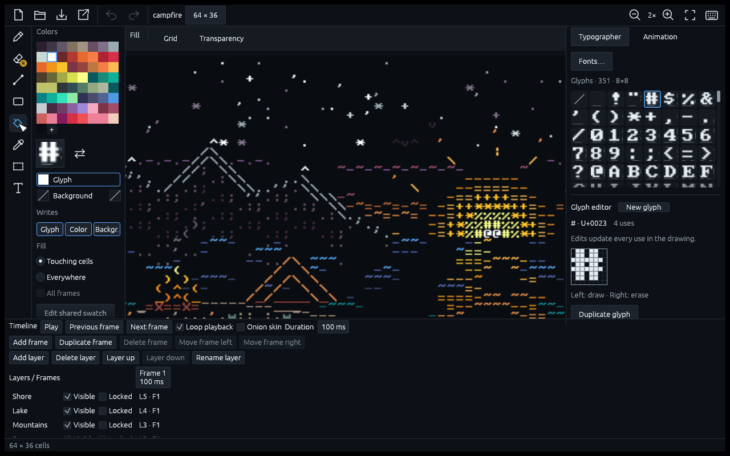Click the New glyph button
This screenshot has width=730, height=456.
coord(643,207)
